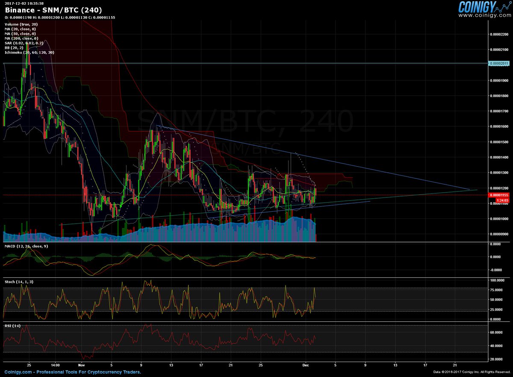Click the 0.00001000 price axis label
Viewport: 513px width, 377px height.
500,219
